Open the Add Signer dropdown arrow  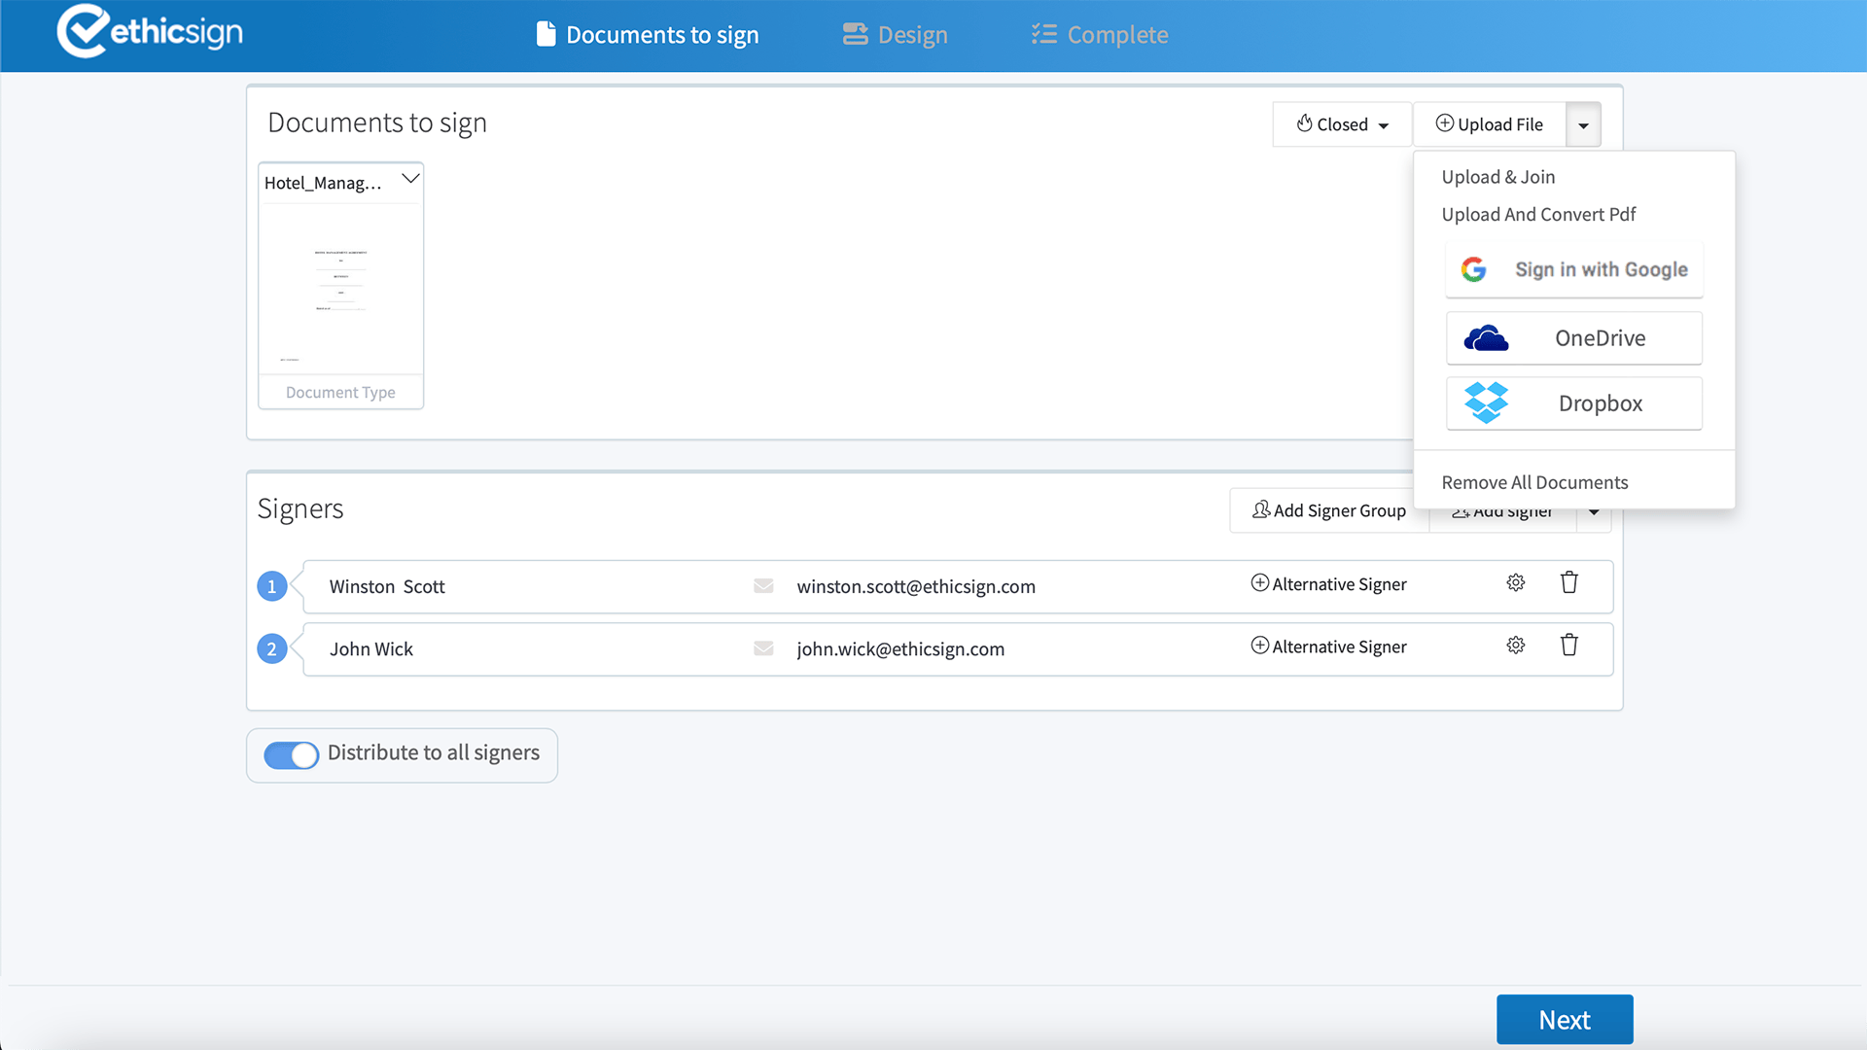pos(1594,513)
